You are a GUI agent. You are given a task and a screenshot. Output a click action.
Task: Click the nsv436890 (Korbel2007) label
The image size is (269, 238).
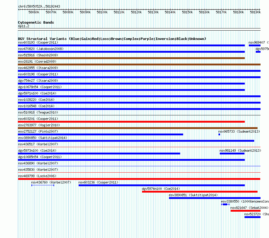[38, 163]
